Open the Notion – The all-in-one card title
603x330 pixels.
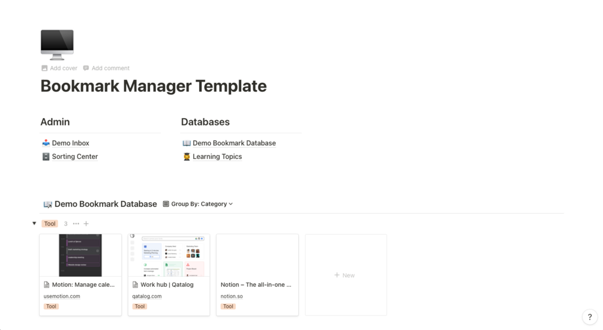[x=256, y=285]
